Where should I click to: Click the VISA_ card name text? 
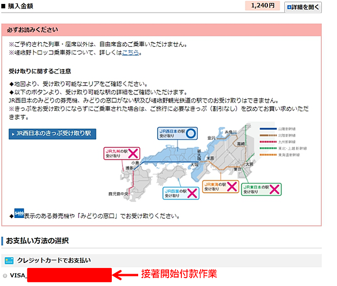tap(19, 275)
